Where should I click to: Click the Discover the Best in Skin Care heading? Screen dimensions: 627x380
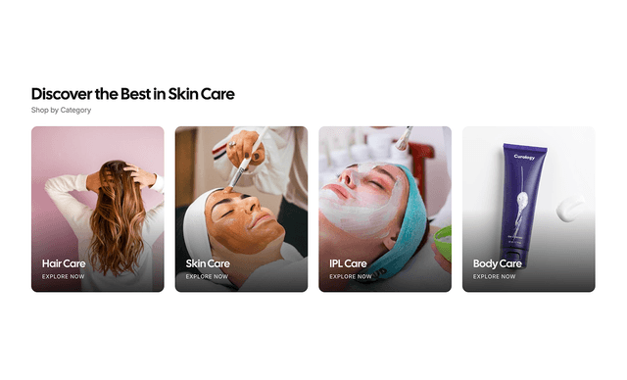pos(133,94)
